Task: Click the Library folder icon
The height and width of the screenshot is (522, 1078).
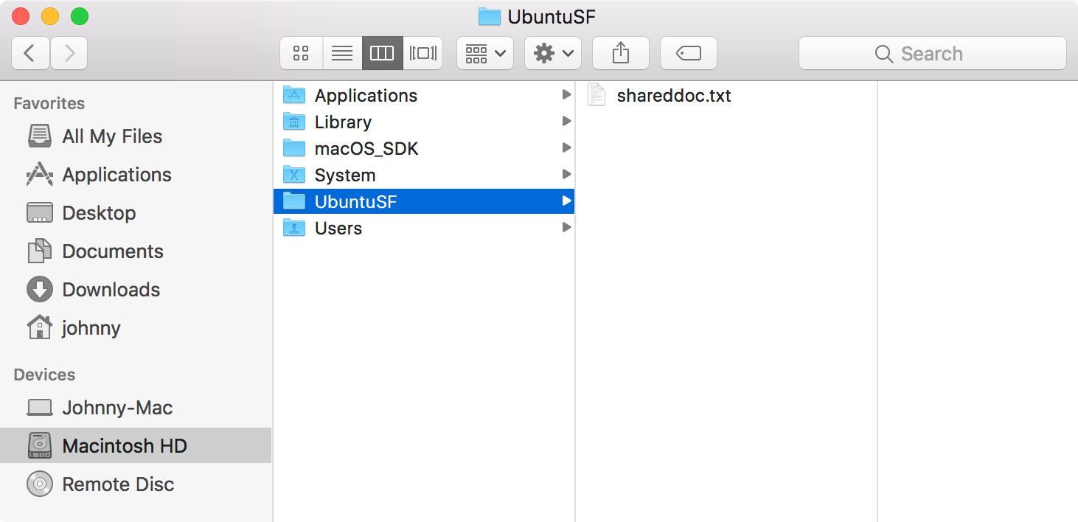Action: (295, 122)
